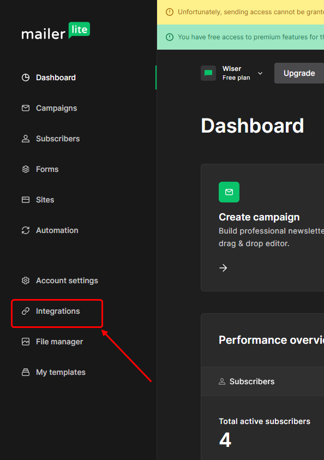This screenshot has height=460, width=324.
Task: Go to the Integrations menu item
Action: point(58,311)
